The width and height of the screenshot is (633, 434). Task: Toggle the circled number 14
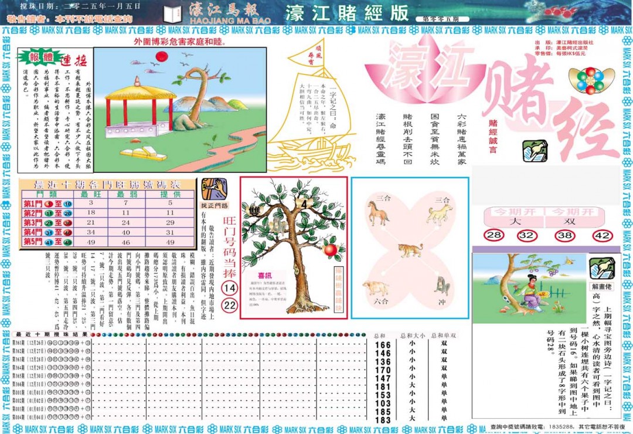[230, 287]
